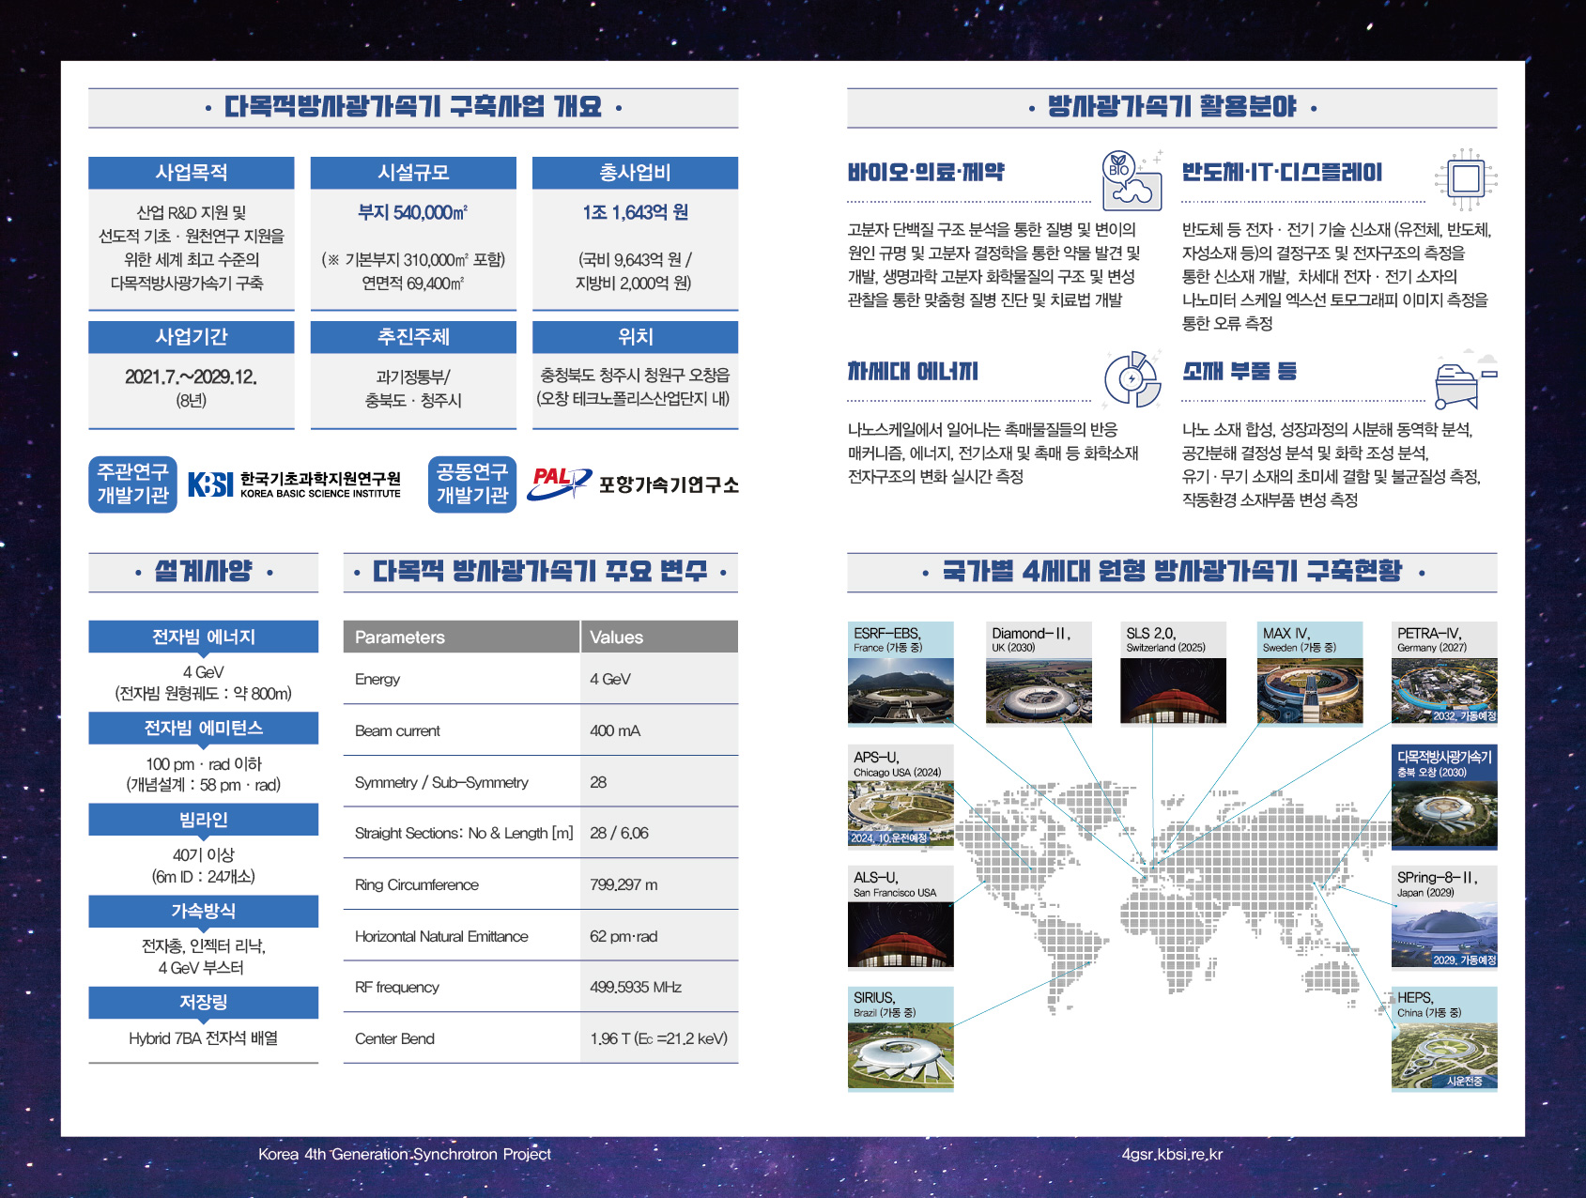The image size is (1586, 1198).
Task: Select the 전자빔 에너지 spec header
Action: coord(204,637)
